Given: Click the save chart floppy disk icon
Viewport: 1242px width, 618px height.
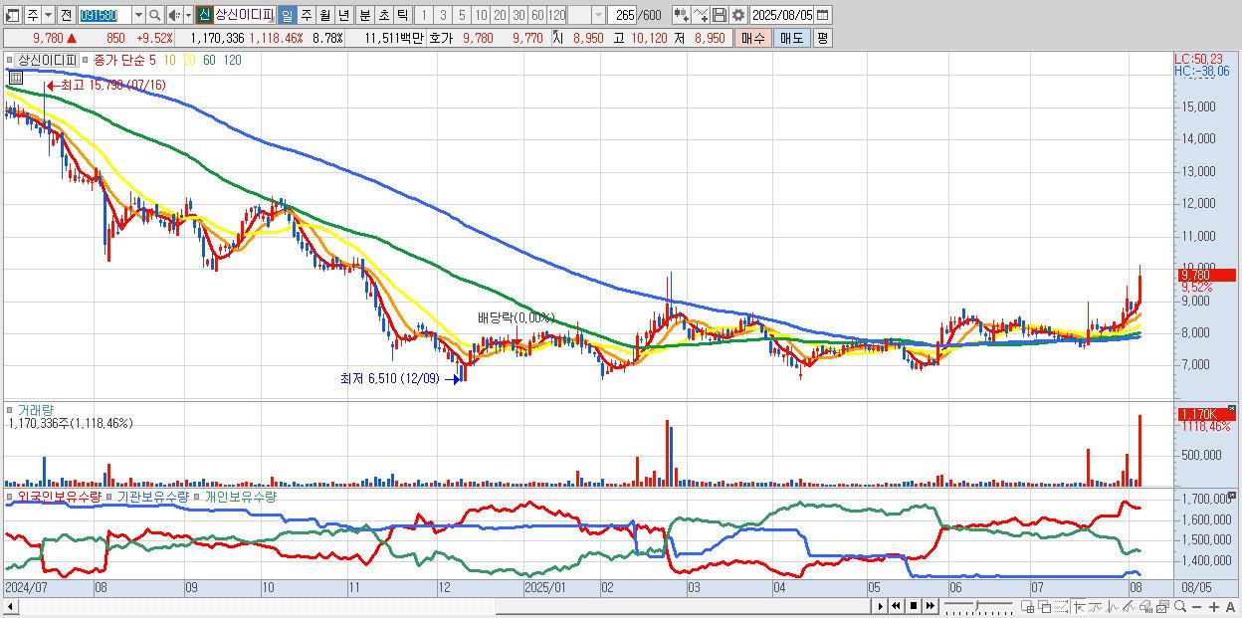Looking at the screenshot, I should coord(720,15).
